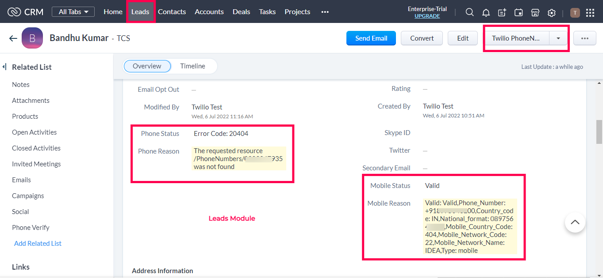
Task: Open the notifications bell icon
Action: click(486, 12)
